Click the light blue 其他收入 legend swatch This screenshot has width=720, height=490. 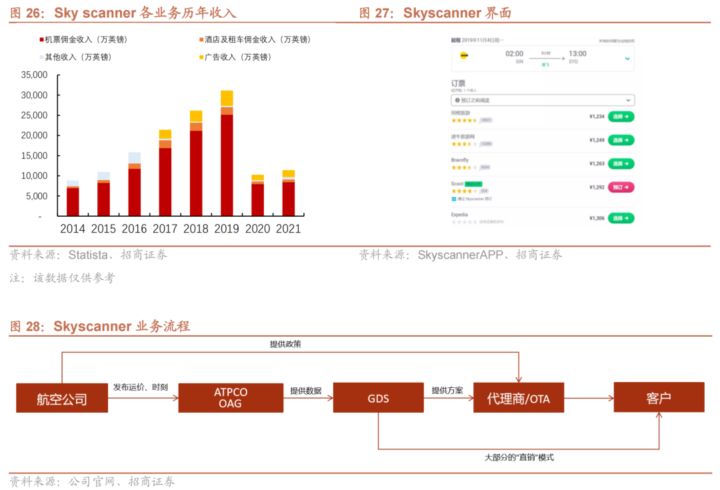click(x=41, y=57)
